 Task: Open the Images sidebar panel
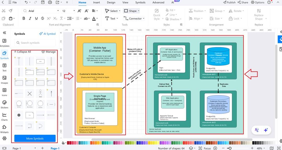point(4,80)
